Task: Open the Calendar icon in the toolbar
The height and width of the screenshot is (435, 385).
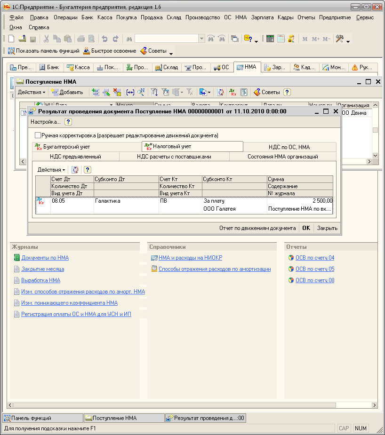Action: pyautogui.click(x=281, y=39)
